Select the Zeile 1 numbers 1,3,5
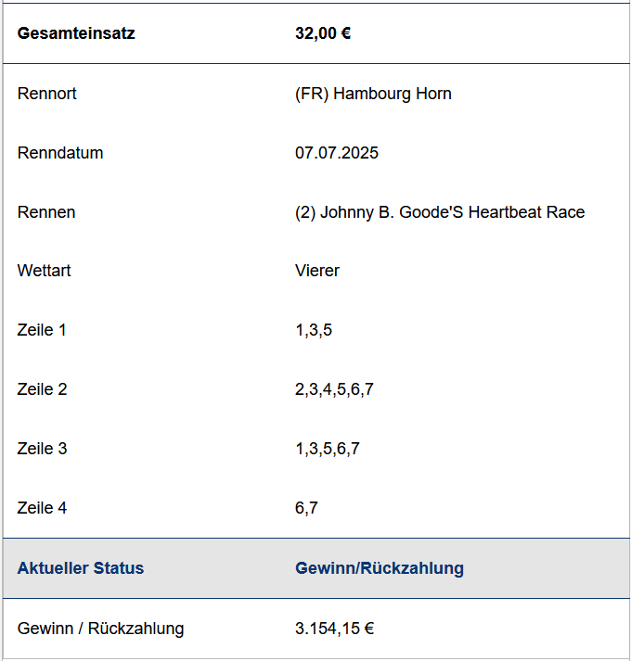Screen dimensions: 631x661 [314, 330]
